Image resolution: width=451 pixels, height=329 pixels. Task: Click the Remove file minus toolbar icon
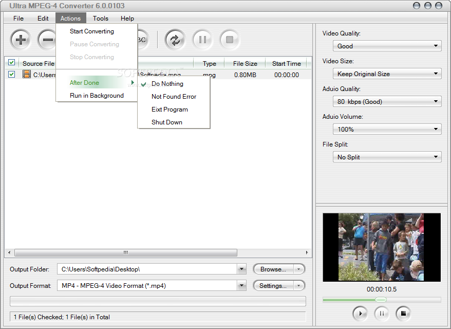(x=47, y=40)
